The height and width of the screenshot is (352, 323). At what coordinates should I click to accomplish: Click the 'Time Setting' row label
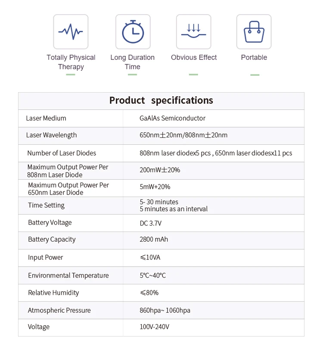tap(46, 205)
